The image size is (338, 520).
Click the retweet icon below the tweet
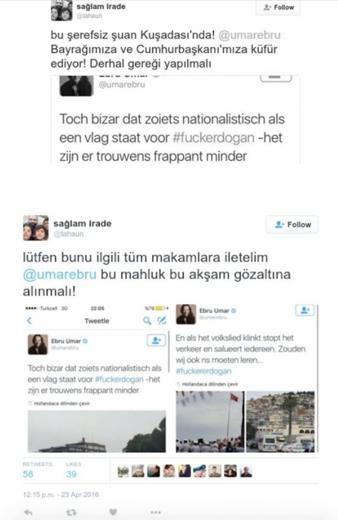coord(71,512)
